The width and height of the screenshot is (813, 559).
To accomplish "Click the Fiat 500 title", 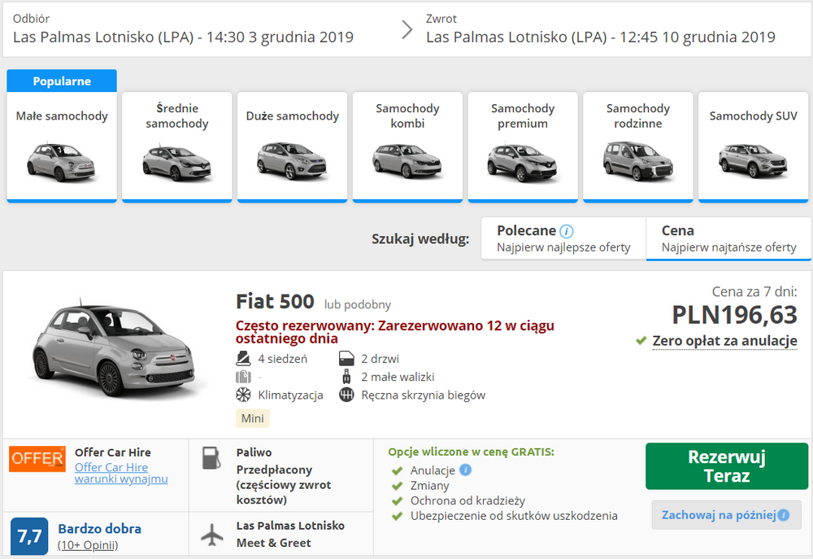I will point(275,302).
